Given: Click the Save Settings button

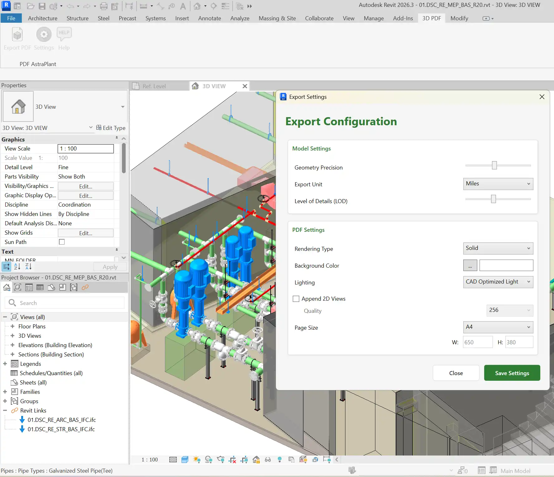Looking at the screenshot, I should (x=512, y=373).
